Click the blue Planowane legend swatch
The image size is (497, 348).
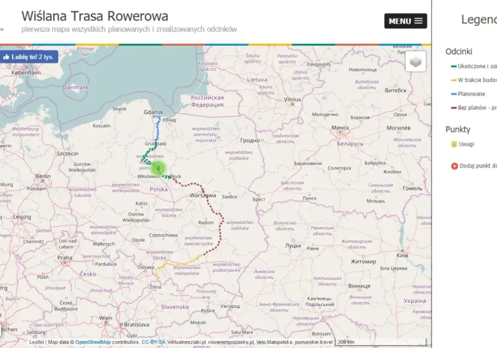454,94
